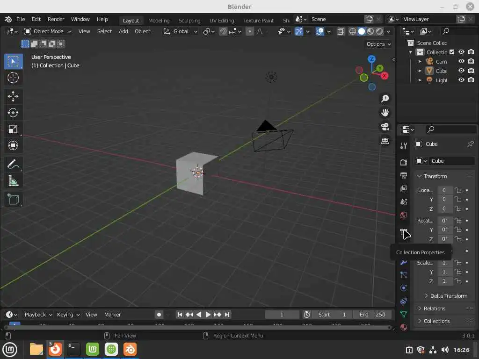
Task: Open the File menu
Action: [x=21, y=19]
